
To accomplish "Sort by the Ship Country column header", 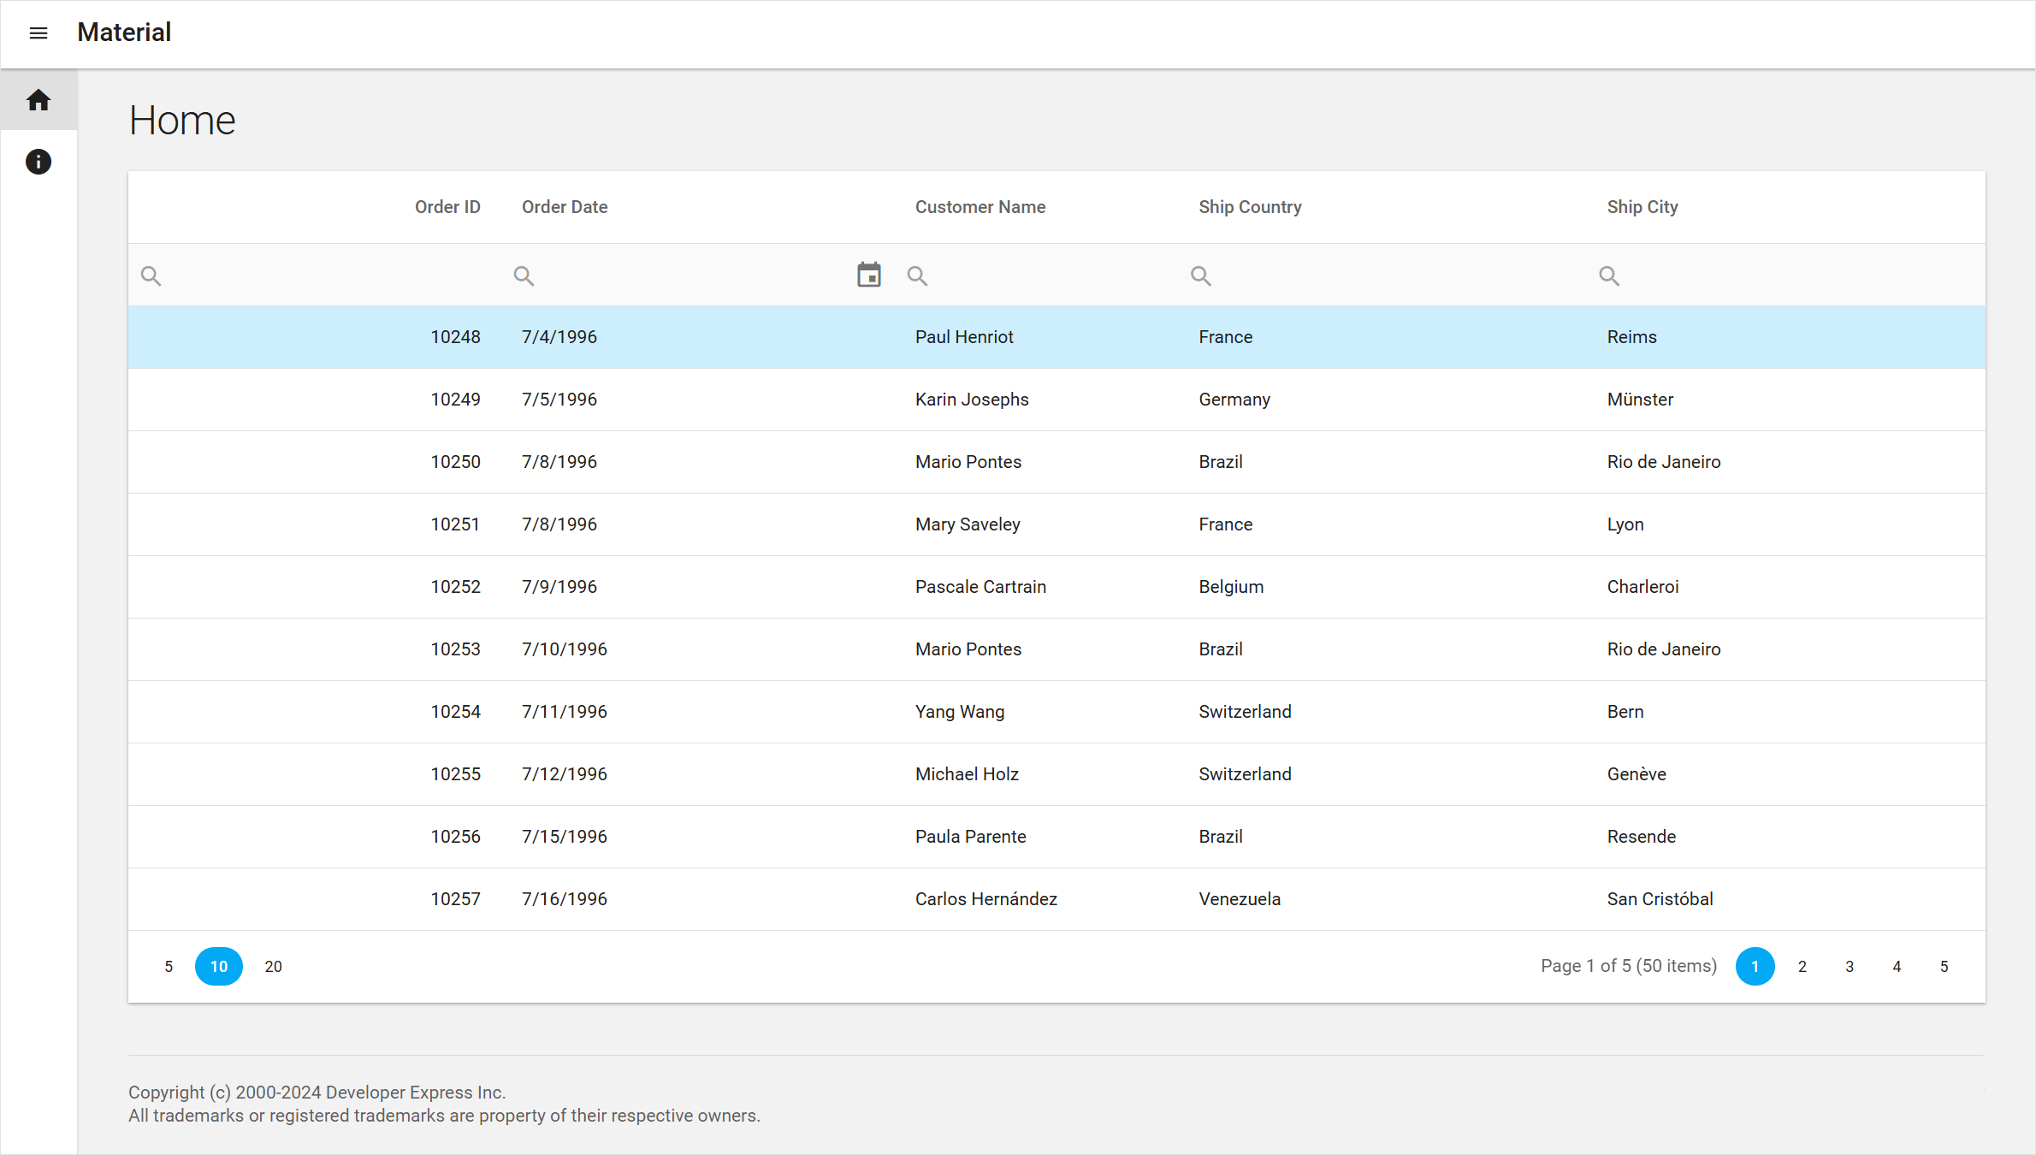I will pos(1250,206).
